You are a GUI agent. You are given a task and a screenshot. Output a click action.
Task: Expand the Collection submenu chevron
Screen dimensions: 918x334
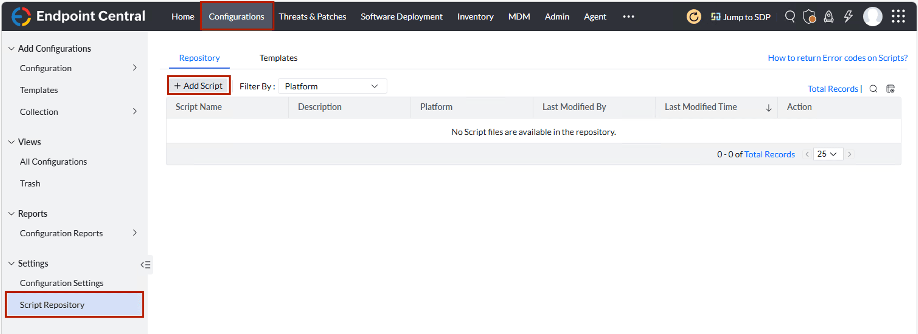(x=135, y=111)
